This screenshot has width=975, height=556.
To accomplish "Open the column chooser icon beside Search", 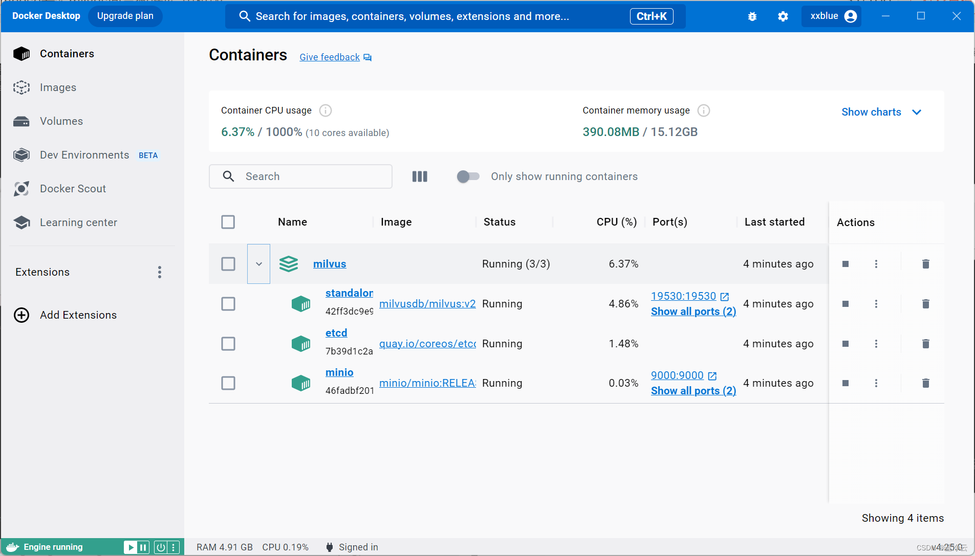I will pyautogui.click(x=420, y=176).
